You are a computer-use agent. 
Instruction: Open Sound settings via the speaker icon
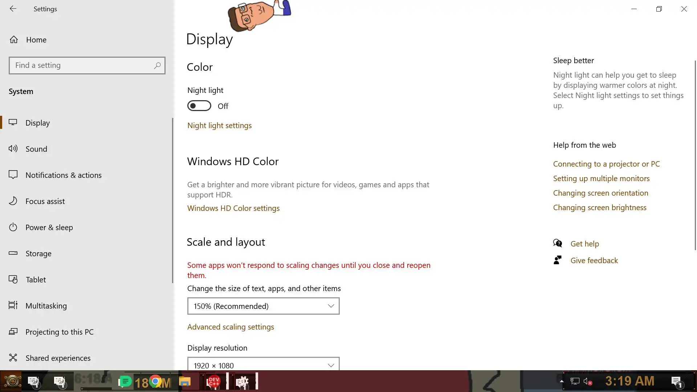click(13, 148)
